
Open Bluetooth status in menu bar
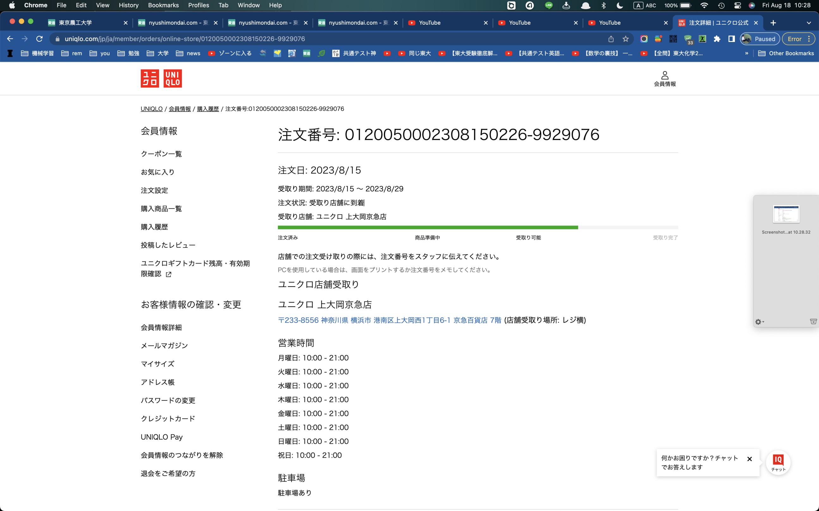click(x=603, y=5)
